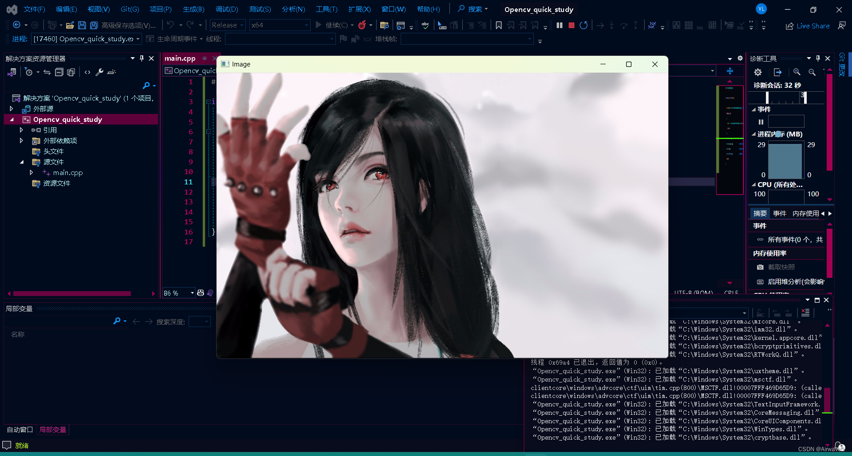Select the 内存使用 tab in diagnostics
This screenshot has width=852, height=456.
[x=806, y=214]
